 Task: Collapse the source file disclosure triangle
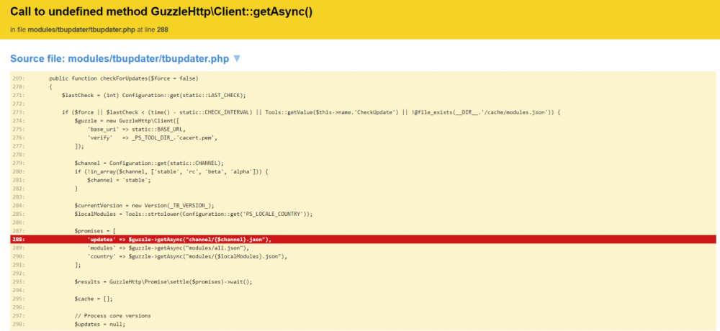236,58
